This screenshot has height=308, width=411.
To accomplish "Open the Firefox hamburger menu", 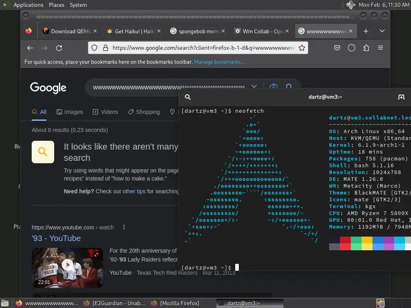I will click(x=380, y=48).
